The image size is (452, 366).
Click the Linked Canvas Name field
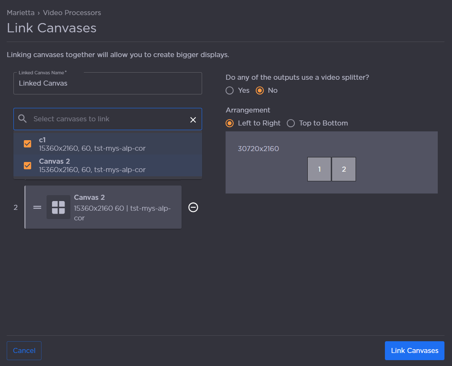(107, 83)
